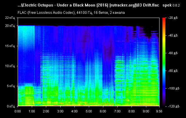The width and height of the screenshot is (186, 118).
Task: Click inside the spectrogram plot area
Action: (89, 62)
